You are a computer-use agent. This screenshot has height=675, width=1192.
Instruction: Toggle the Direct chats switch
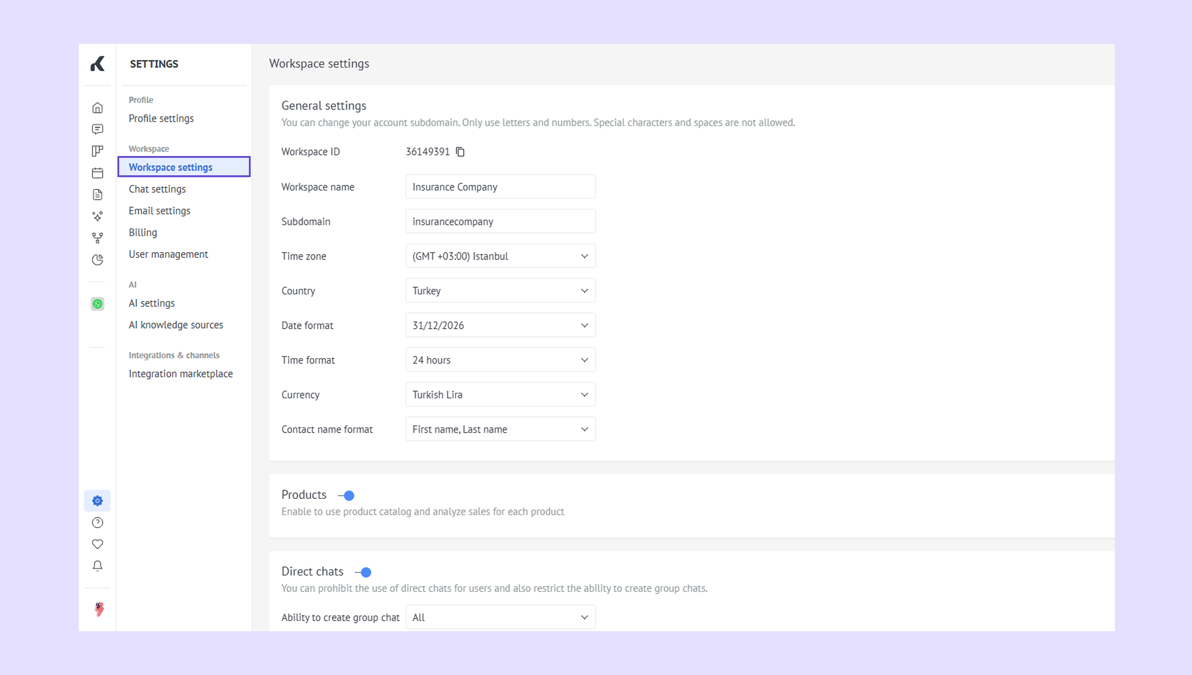[x=363, y=572]
